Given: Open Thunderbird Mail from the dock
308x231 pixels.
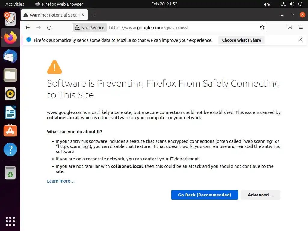Looking at the screenshot, I should [10, 57].
